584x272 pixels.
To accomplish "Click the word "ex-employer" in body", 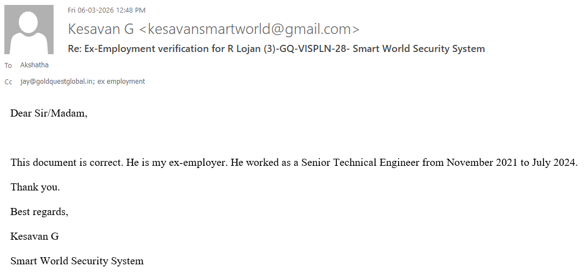I will coord(201,163).
